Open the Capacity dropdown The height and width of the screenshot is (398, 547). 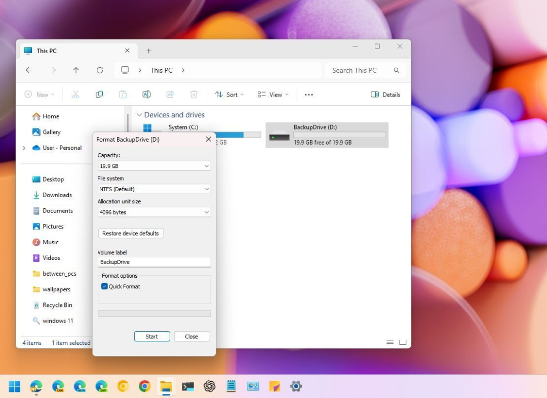(154, 166)
